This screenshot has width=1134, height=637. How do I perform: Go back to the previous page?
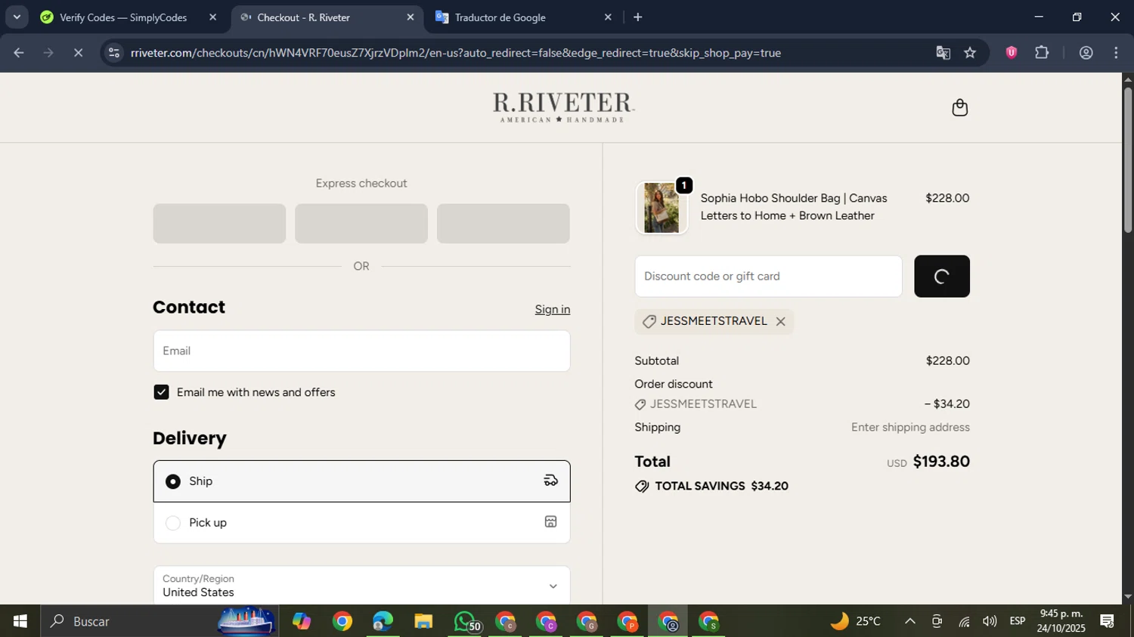tap(19, 53)
